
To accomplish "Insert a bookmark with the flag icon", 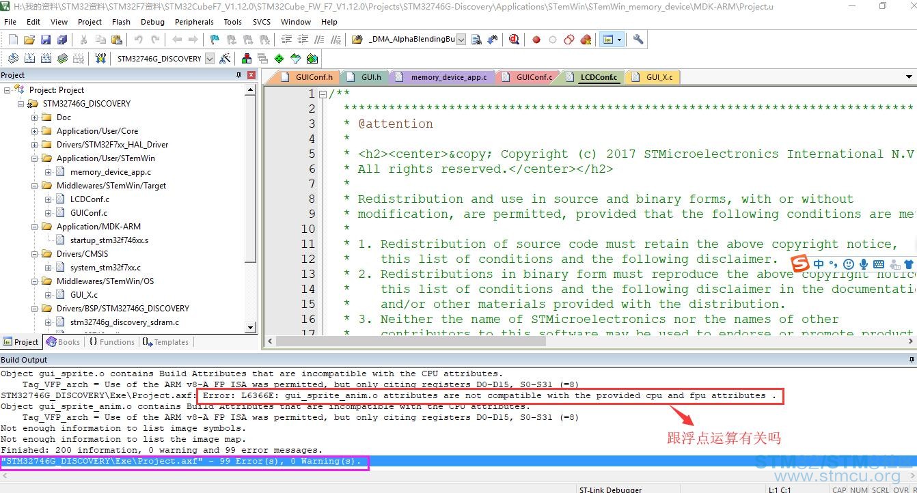I will 215,40.
